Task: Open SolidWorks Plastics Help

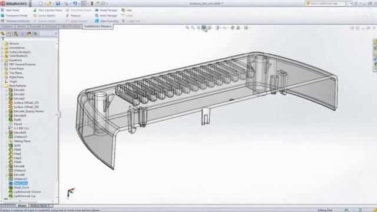Action: click(x=127, y=11)
